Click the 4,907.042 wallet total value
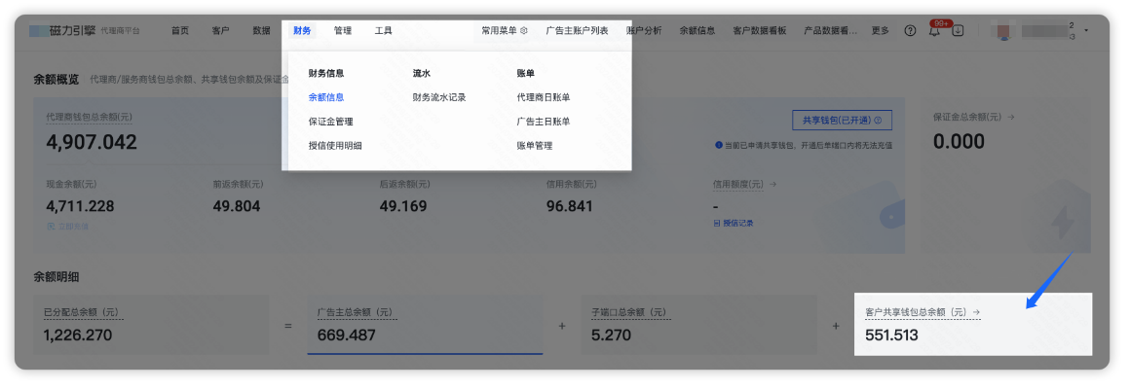 pyautogui.click(x=92, y=142)
